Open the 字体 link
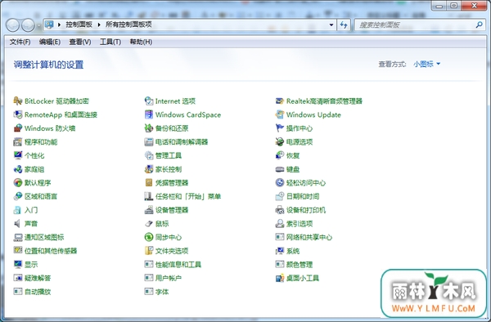The image size is (491, 322). [x=162, y=292]
